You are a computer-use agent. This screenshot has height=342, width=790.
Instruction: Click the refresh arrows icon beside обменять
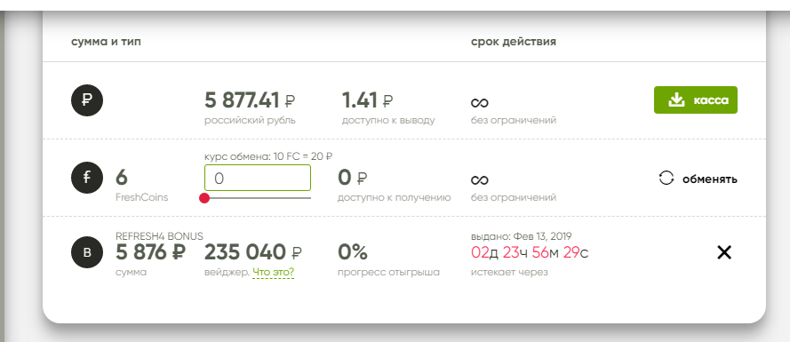(x=666, y=178)
